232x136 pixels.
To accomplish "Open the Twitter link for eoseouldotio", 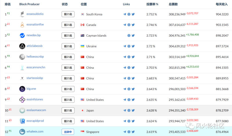I will tap(133, 14).
